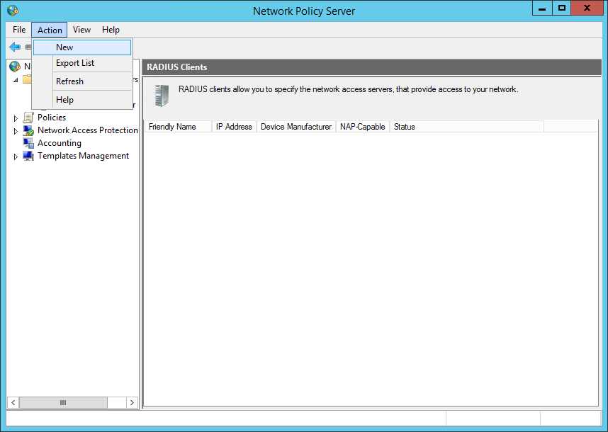This screenshot has height=432, width=608.
Task: Collapse the expanded folder node in tree
Action: [16, 80]
